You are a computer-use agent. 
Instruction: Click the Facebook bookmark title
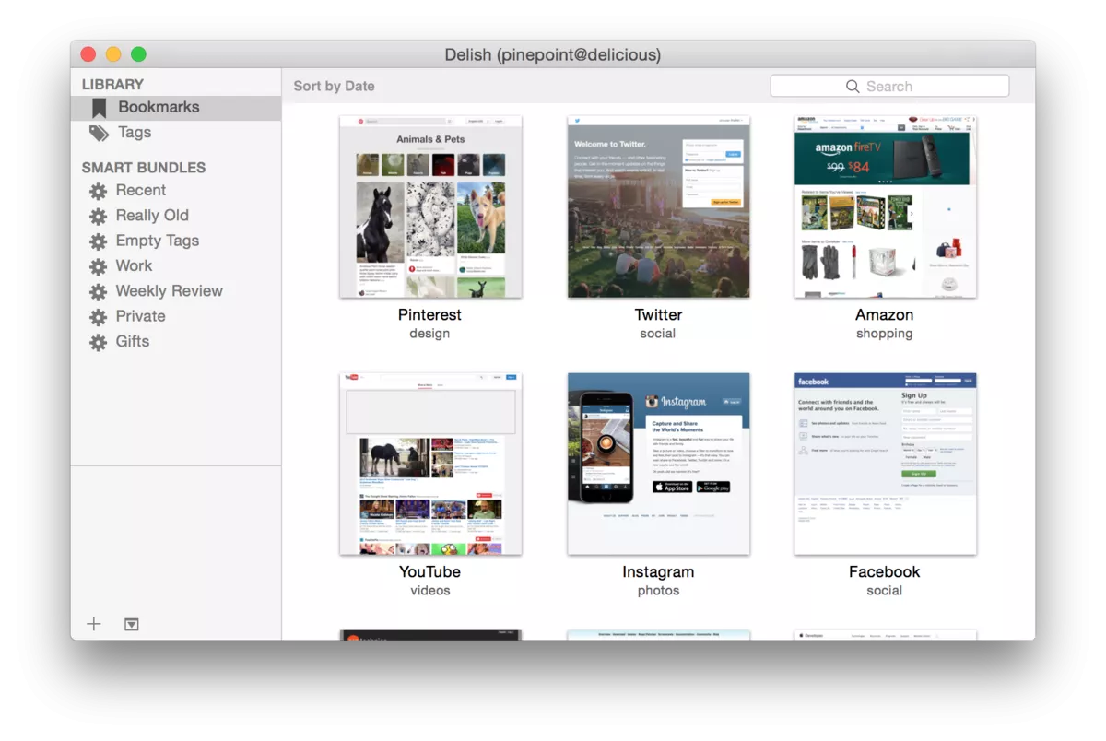(885, 572)
